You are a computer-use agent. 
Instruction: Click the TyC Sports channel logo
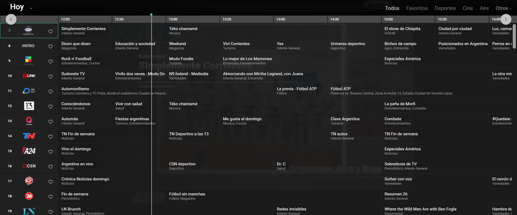tap(28, 91)
